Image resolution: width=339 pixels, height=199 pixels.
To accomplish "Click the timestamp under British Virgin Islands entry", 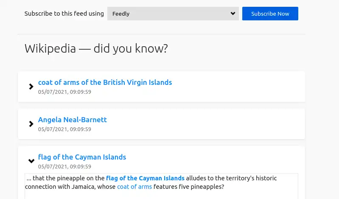I will pos(64,92).
